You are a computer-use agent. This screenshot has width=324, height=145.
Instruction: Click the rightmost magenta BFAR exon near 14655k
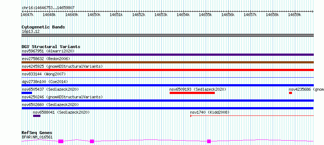[209, 141]
